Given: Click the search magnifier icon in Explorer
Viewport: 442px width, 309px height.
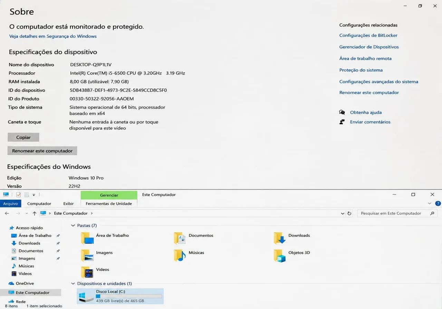Looking at the screenshot, I should [432, 213].
